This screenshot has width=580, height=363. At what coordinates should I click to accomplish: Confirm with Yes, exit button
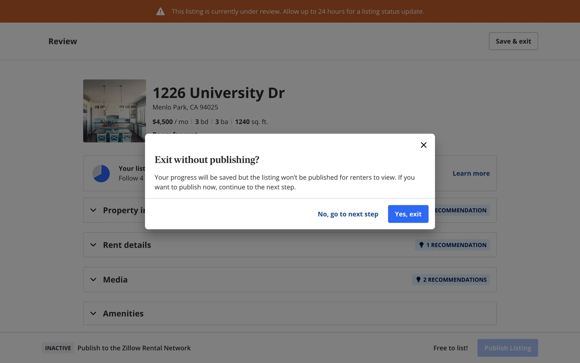point(408,214)
